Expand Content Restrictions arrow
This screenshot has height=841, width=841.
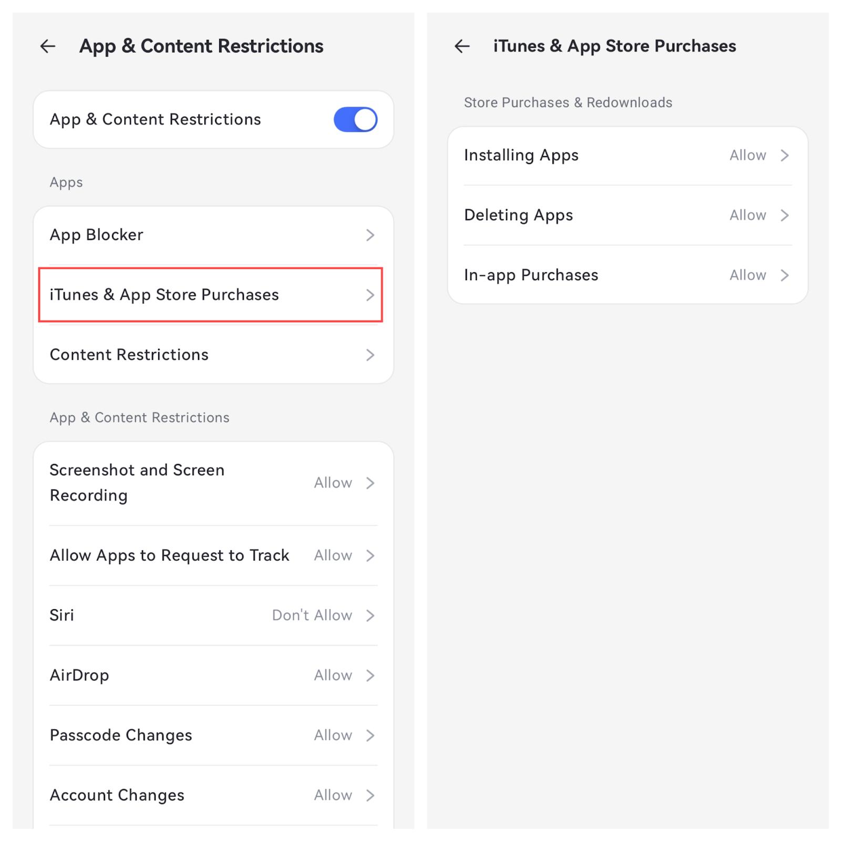click(370, 355)
